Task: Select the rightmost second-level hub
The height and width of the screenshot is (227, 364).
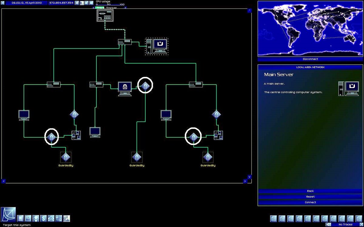Action: (196, 84)
